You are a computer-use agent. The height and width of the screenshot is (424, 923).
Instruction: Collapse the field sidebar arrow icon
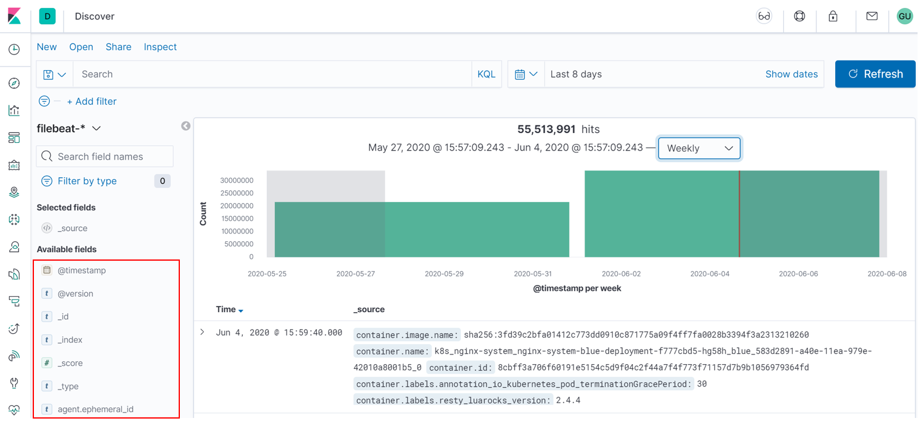pos(186,126)
